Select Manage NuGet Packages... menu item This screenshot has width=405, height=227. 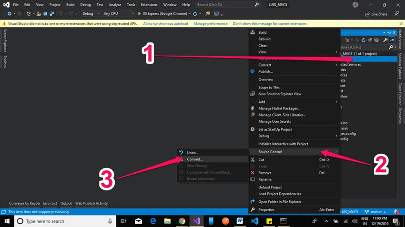tap(294, 109)
